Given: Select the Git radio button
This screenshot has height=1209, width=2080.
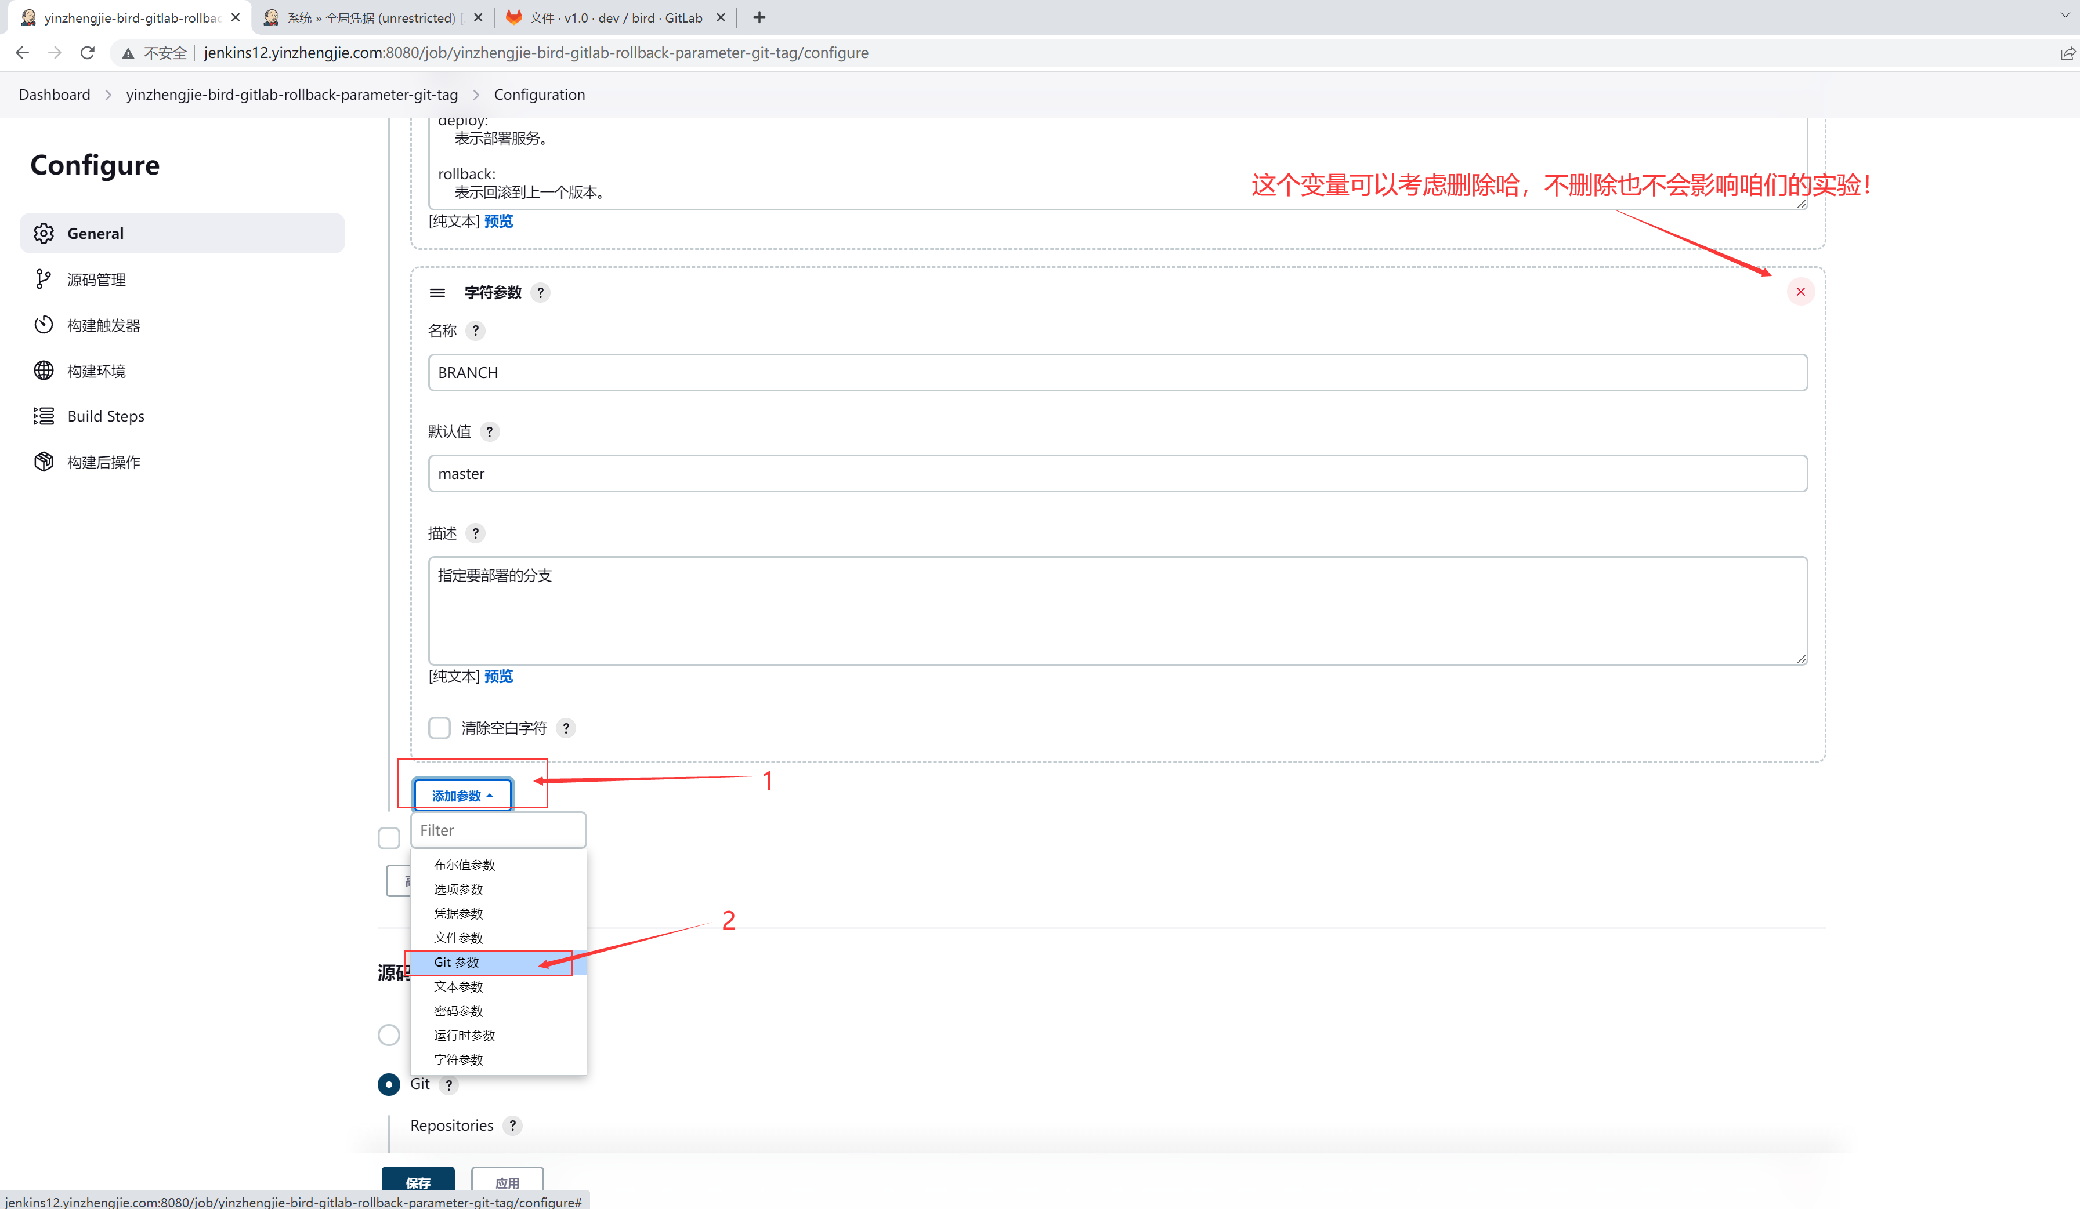Looking at the screenshot, I should (389, 1084).
